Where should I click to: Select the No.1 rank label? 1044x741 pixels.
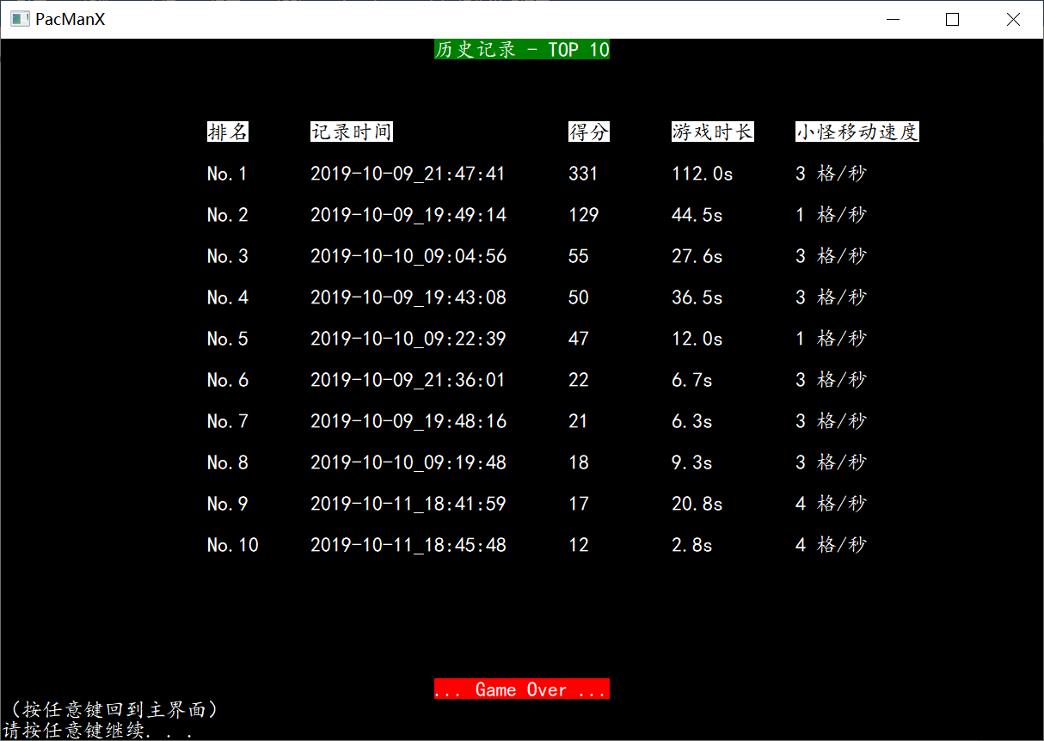(227, 174)
